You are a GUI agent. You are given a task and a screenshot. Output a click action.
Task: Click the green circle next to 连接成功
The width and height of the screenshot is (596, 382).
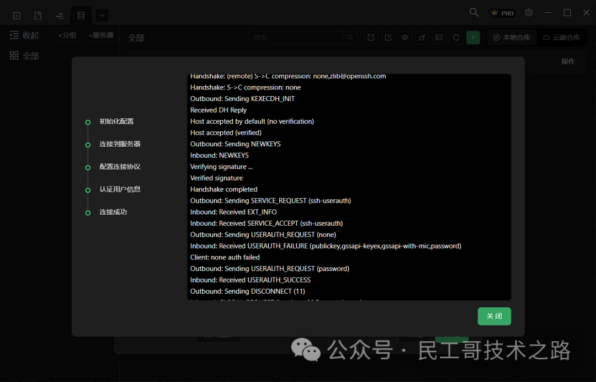(88, 213)
